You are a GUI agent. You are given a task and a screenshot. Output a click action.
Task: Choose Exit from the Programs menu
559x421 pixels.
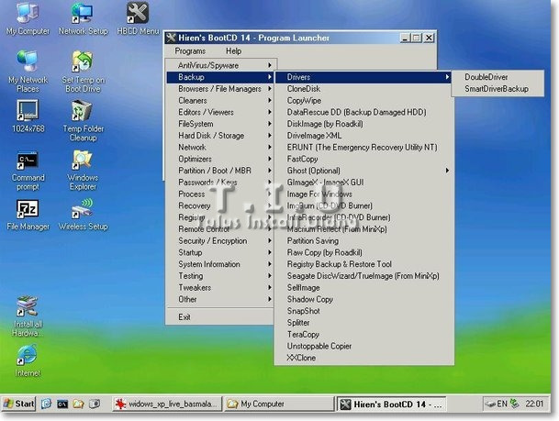220,317
